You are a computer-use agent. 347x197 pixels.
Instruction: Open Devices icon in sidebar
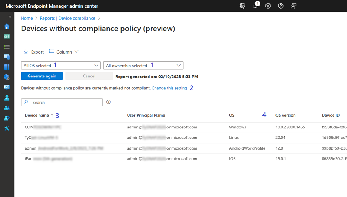pyautogui.click(x=7, y=57)
